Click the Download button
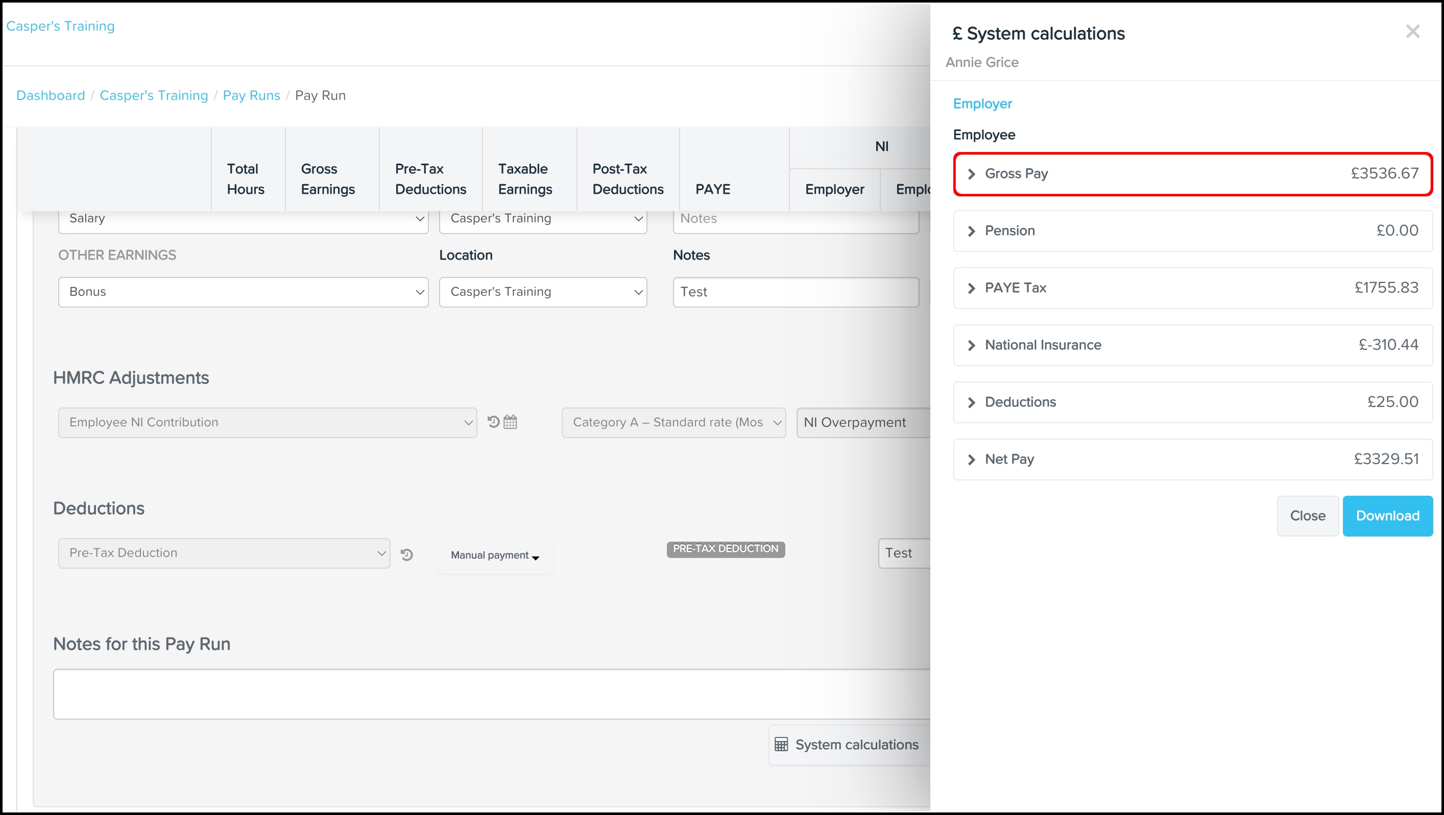Viewport: 1444px width, 815px height. tap(1387, 516)
